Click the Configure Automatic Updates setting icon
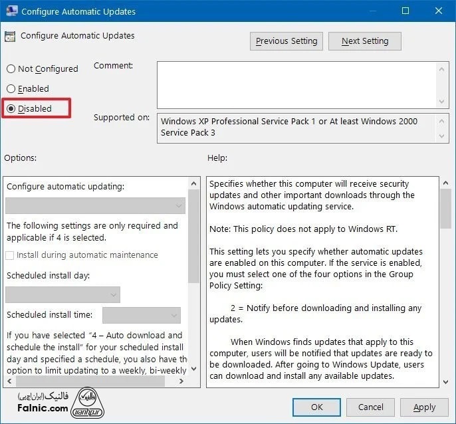The width and height of the screenshot is (456, 424). click(11, 37)
